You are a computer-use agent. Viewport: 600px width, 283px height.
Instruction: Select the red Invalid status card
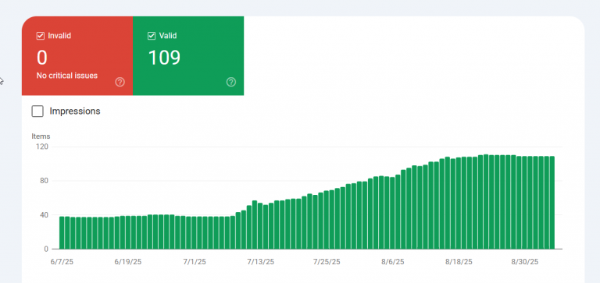(77, 56)
